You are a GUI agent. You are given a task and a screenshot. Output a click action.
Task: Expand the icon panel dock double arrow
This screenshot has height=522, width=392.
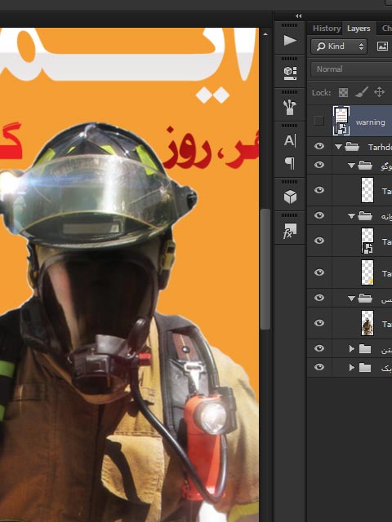(298, 16)
